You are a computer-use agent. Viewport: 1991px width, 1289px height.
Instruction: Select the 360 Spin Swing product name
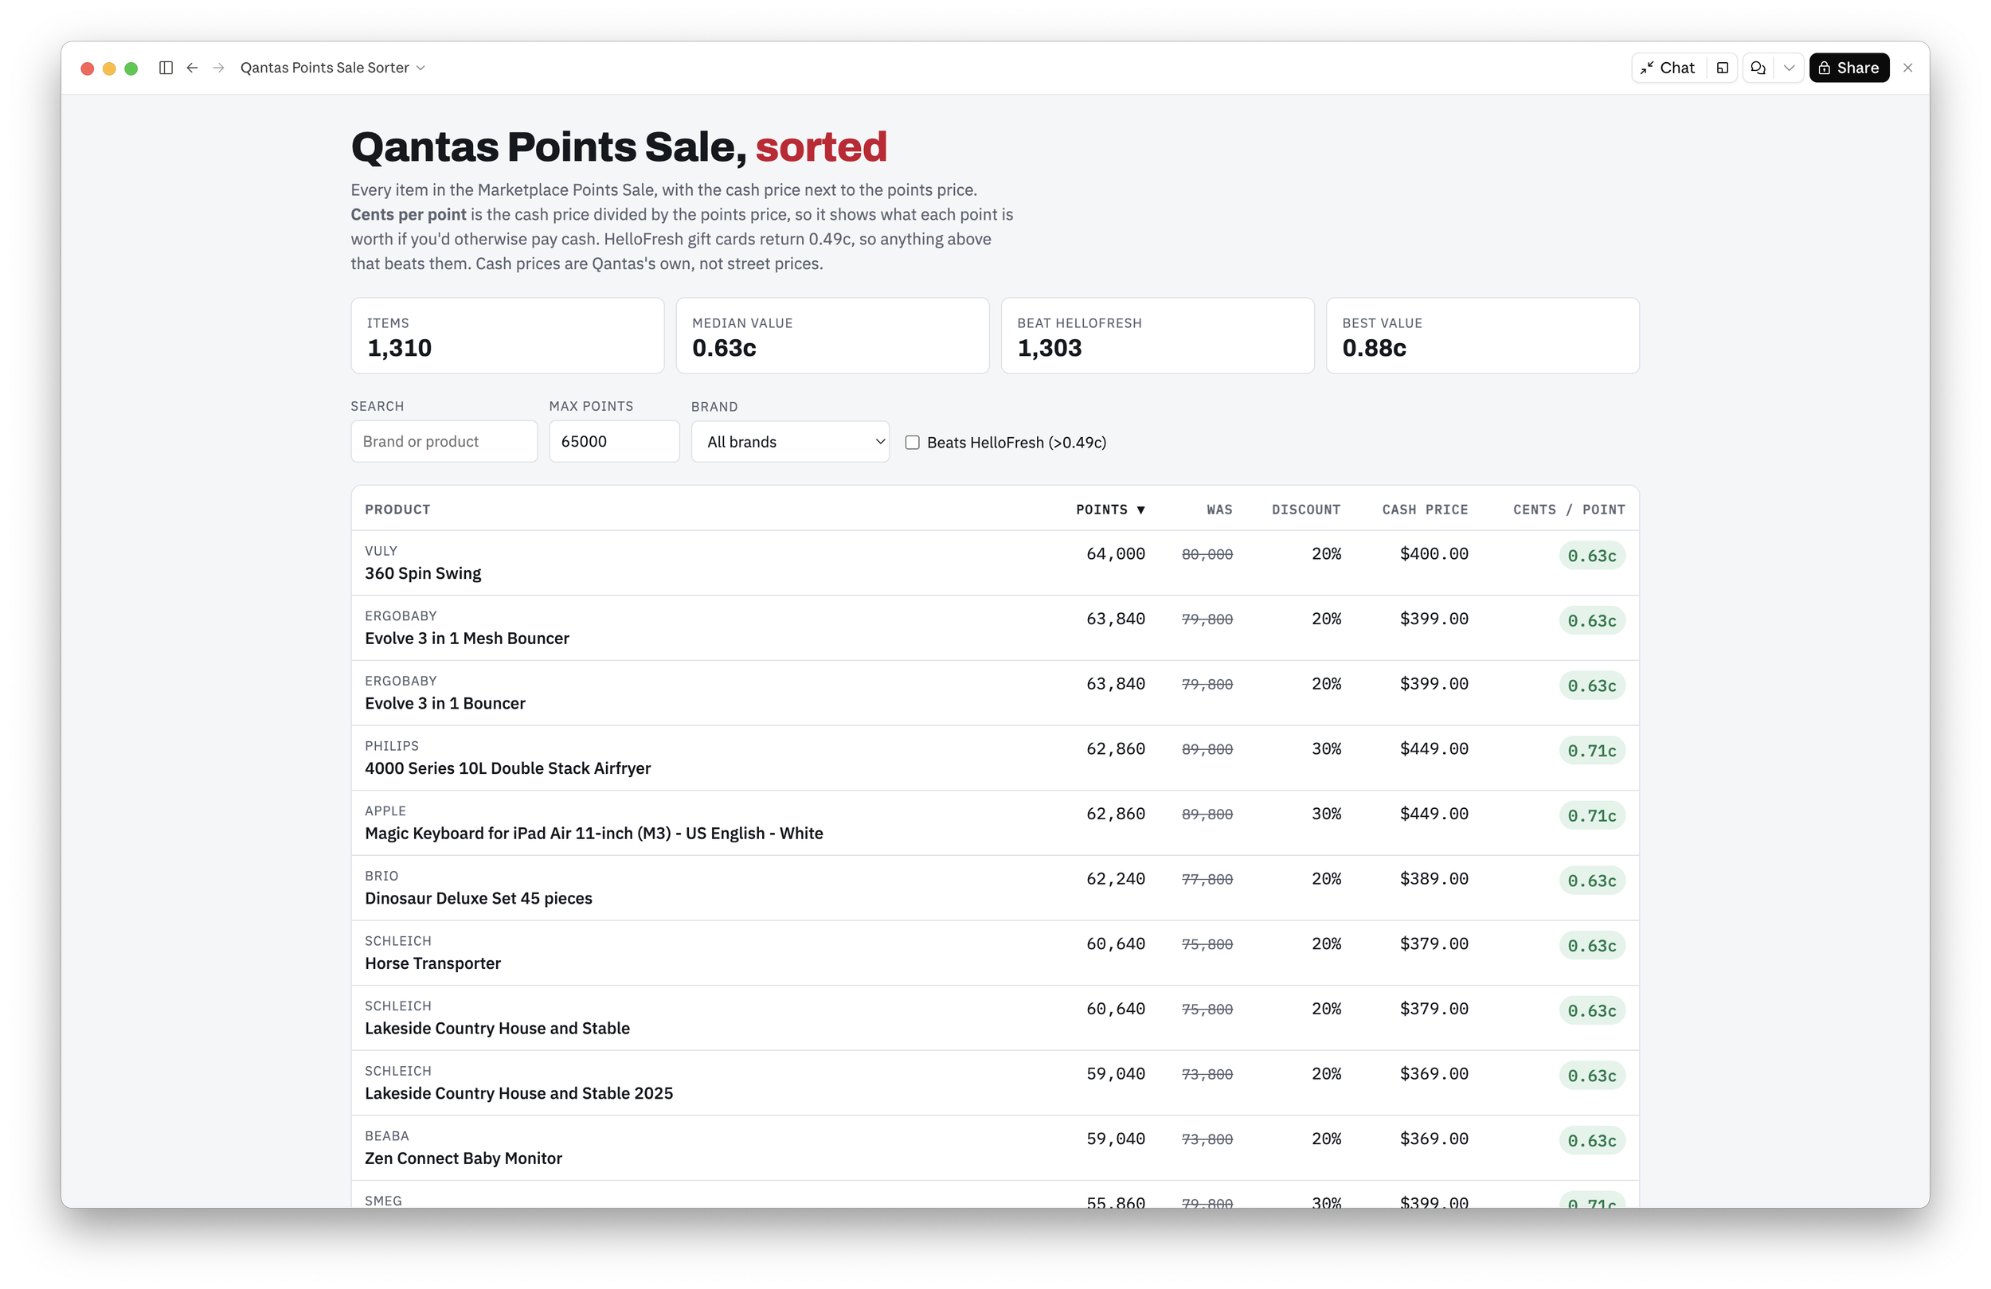(x=422, y=573)
